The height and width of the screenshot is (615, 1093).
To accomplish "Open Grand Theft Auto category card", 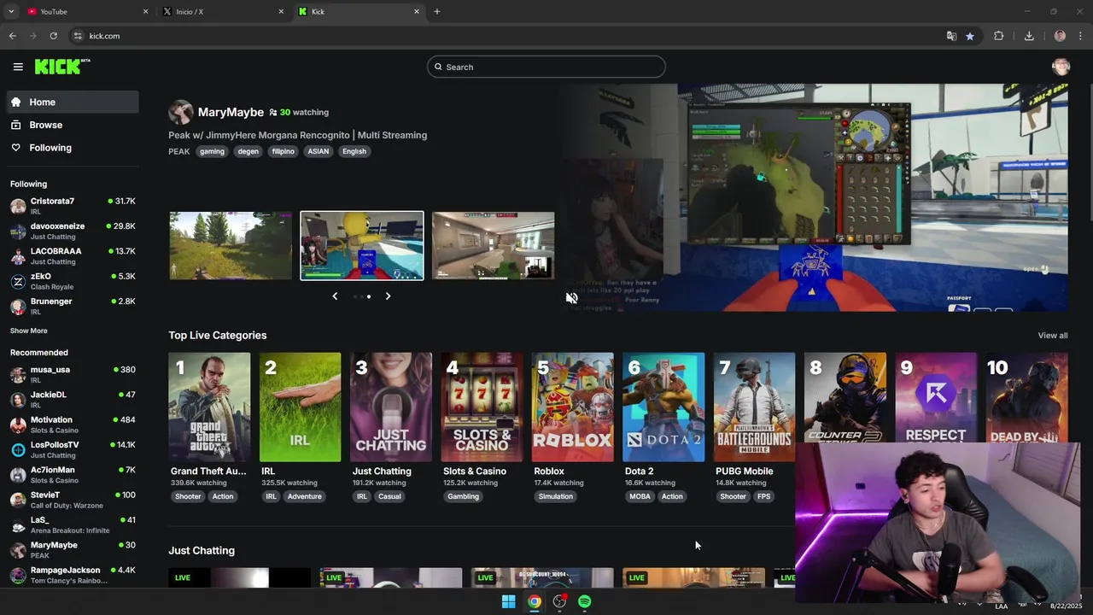I will tap(209, 407).
